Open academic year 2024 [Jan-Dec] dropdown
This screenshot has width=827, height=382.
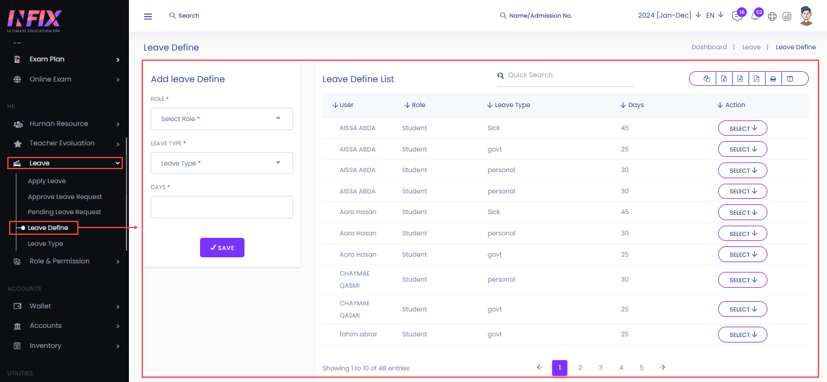pos(670,15)
